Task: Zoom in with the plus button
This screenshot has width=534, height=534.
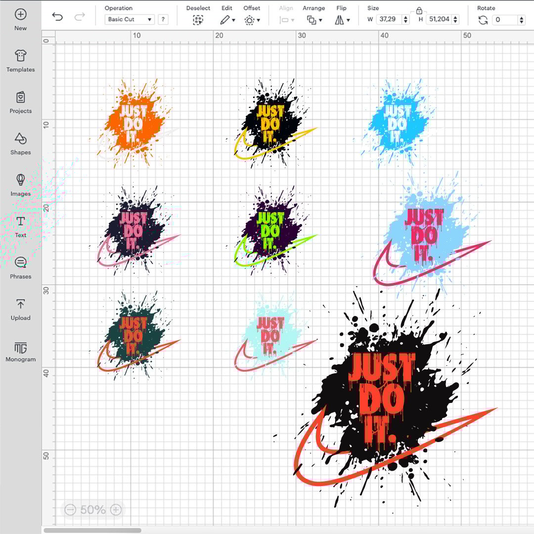Action: click(x=116, y=510)
